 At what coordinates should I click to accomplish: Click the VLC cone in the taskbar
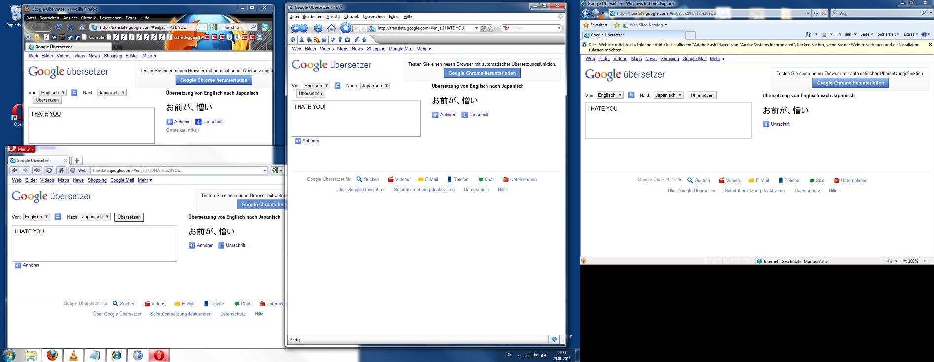(74, 355)
